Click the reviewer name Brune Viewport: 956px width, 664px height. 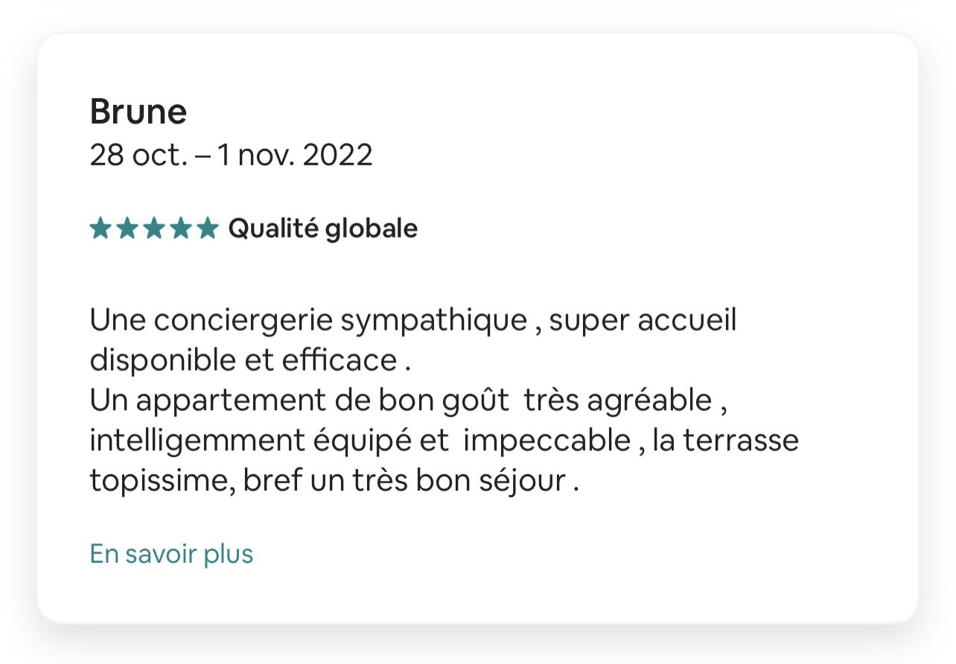point(138,112)
